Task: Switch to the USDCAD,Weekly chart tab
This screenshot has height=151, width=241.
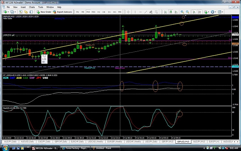Action: pos(95,142)
